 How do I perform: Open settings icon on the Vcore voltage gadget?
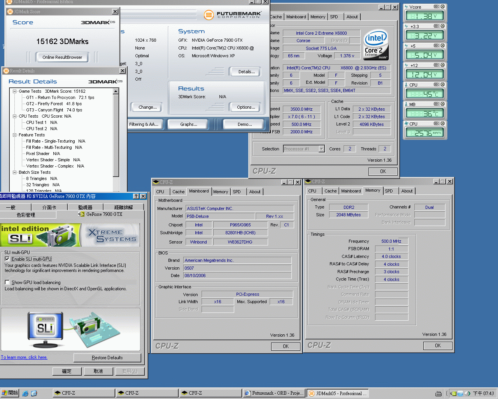point(437,7)
